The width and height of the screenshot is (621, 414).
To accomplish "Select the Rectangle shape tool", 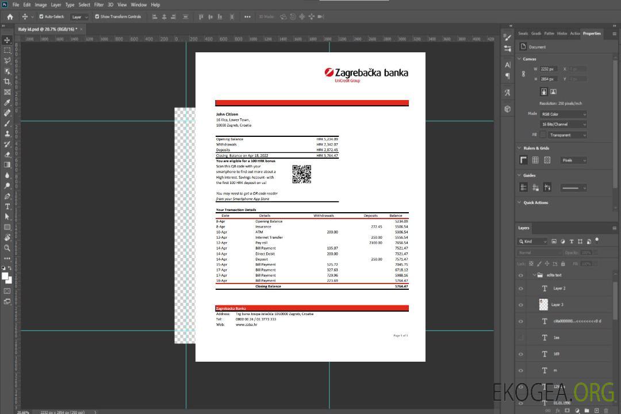I will 7,227.
